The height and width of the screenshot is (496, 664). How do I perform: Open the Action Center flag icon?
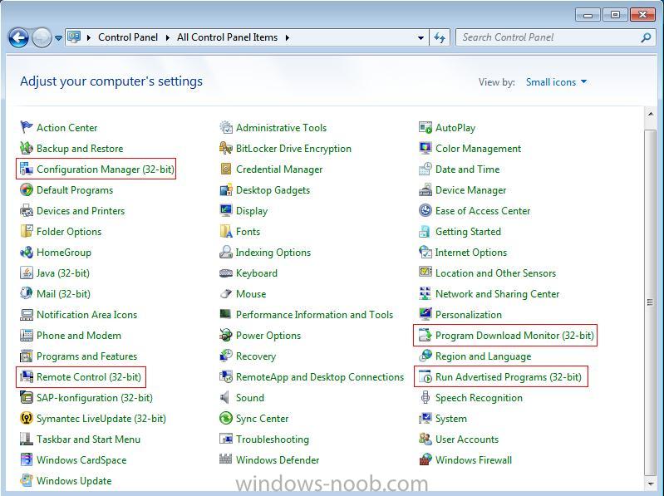click(27, 127)
